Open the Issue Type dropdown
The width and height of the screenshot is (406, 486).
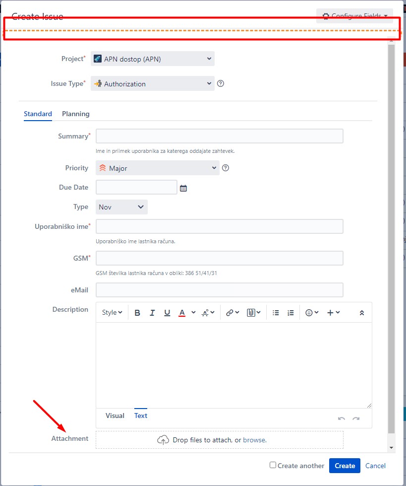tap(153, 83)
